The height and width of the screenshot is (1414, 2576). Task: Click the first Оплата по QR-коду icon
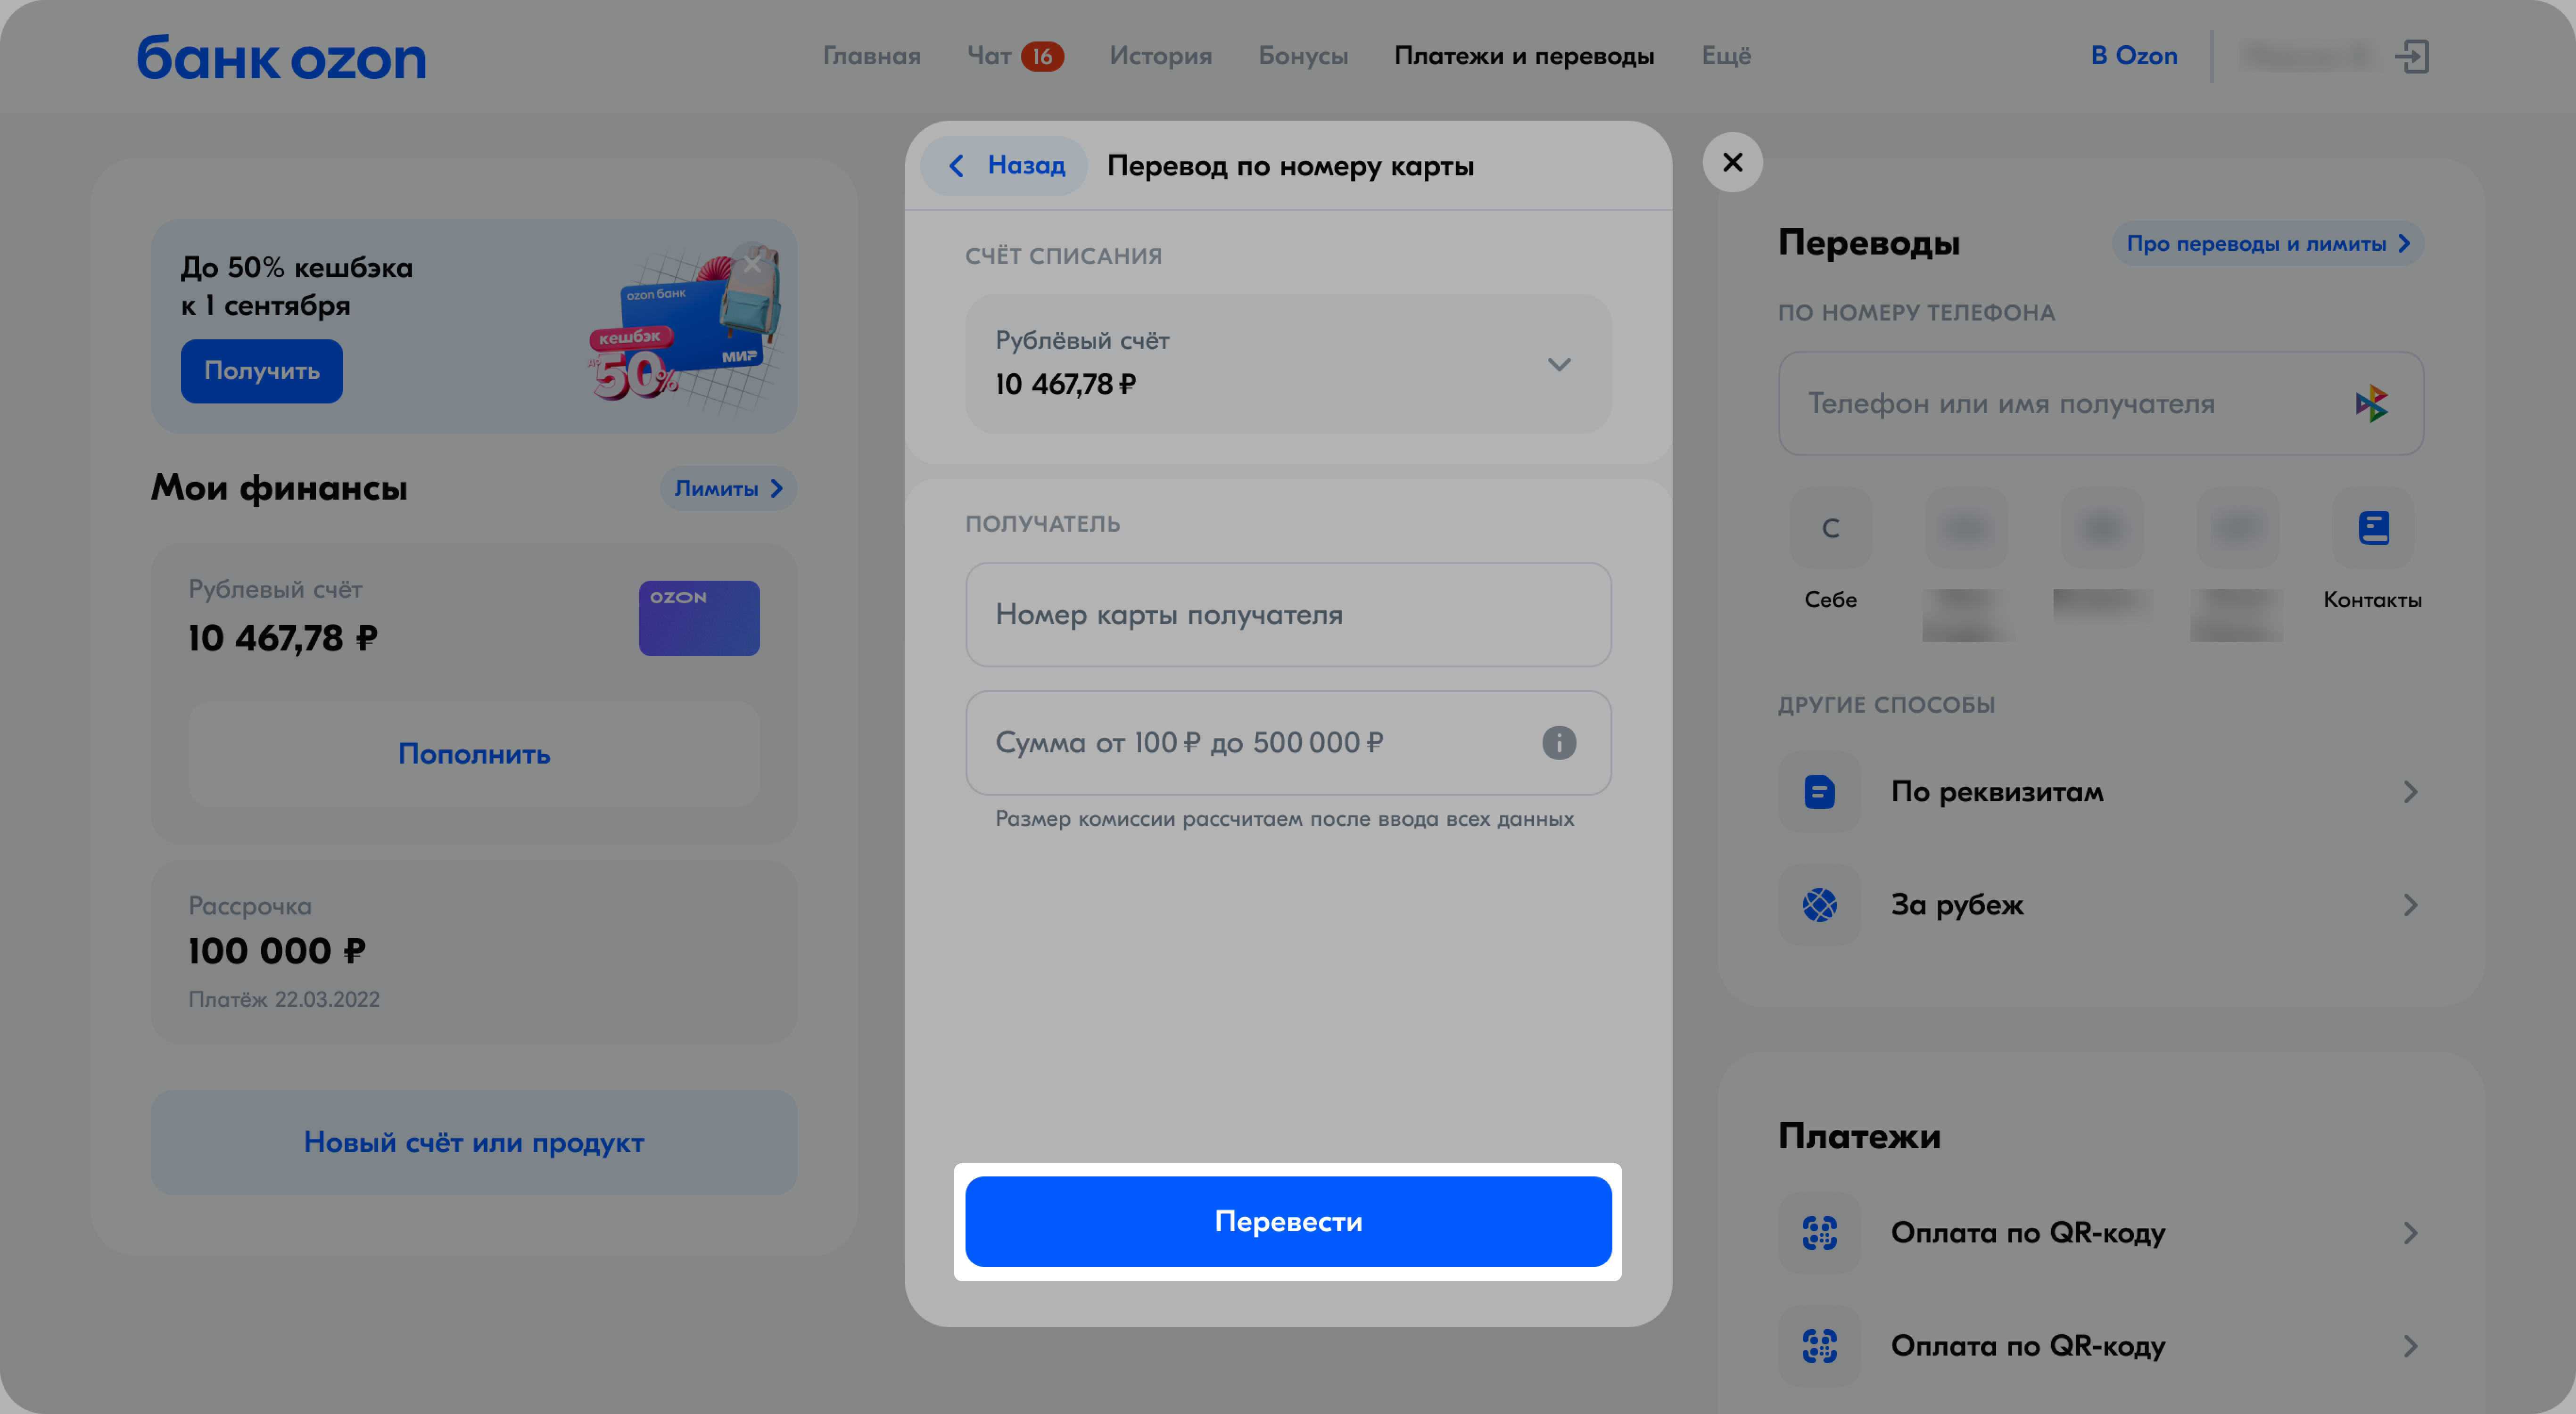pyautogui.click(x=1819, y=1232)
